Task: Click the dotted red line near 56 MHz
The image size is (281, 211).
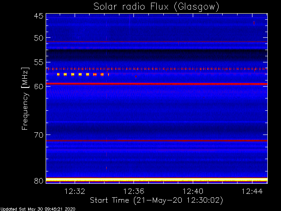Action: tap(157, 69)
